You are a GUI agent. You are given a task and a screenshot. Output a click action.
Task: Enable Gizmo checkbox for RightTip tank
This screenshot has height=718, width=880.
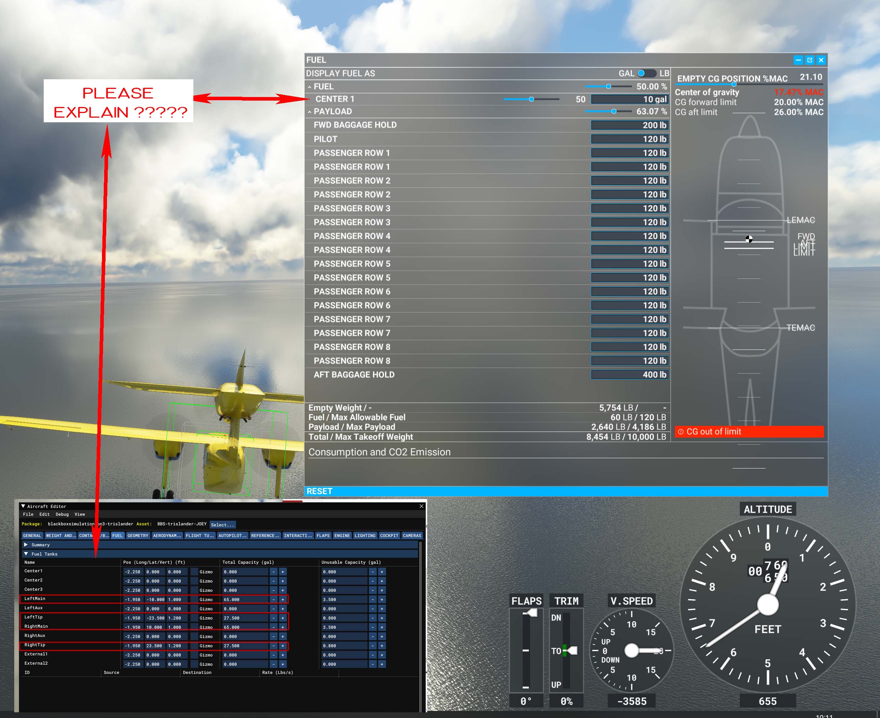tap(194, 645)
